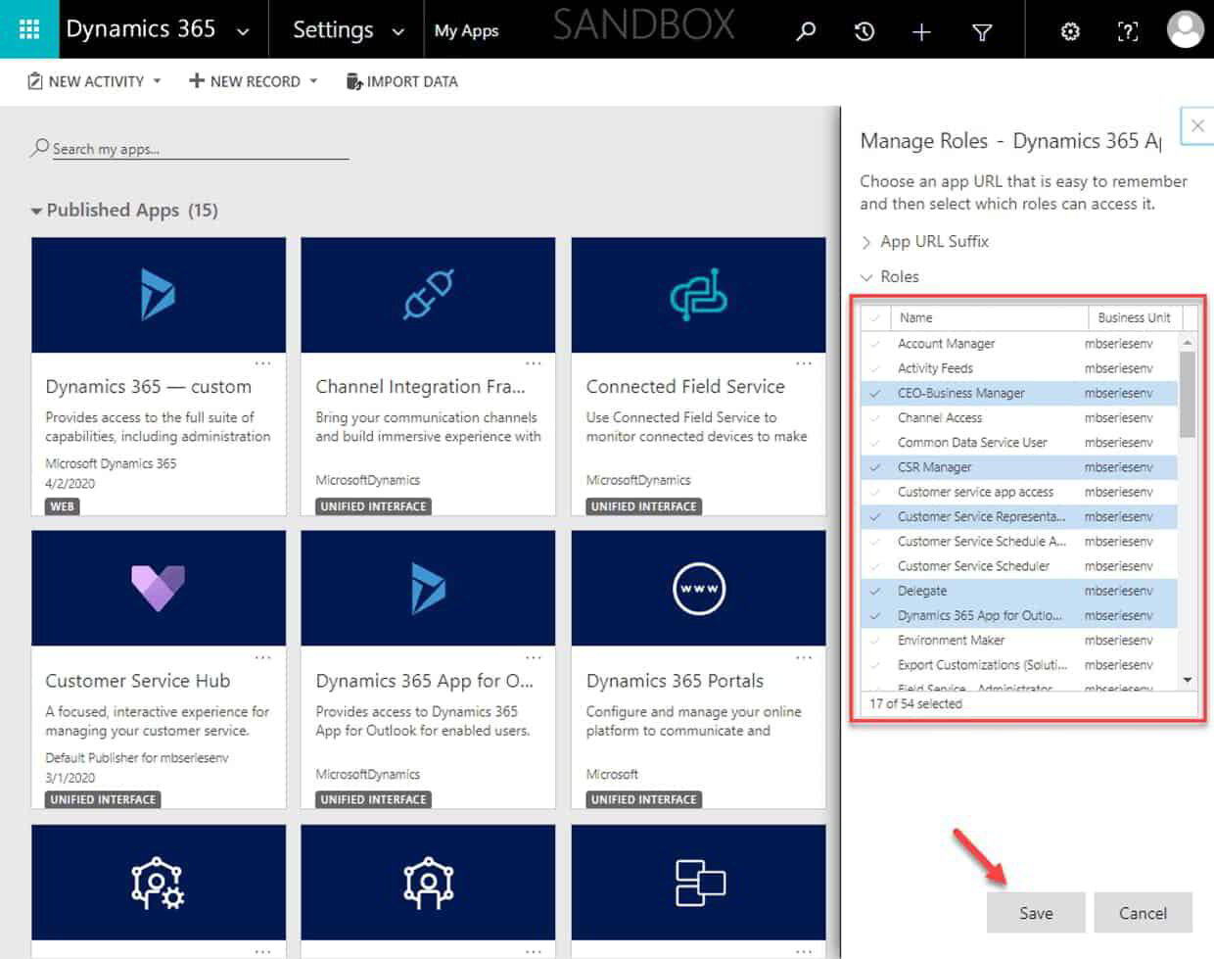Select the My Apps menu item

pyautogui.click(x=467, y=30)
